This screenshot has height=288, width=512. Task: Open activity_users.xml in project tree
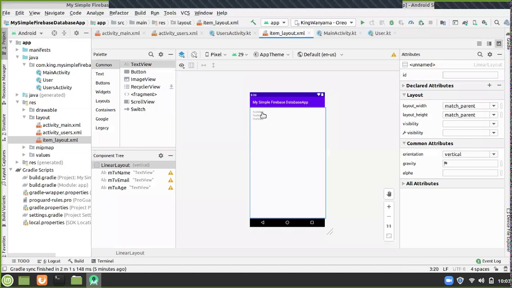[62, 132]
